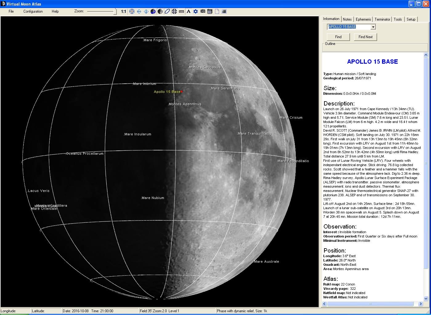Click the Latitude status bar field
This screenshot has height=315, width=431.
(x=47, y=311)
